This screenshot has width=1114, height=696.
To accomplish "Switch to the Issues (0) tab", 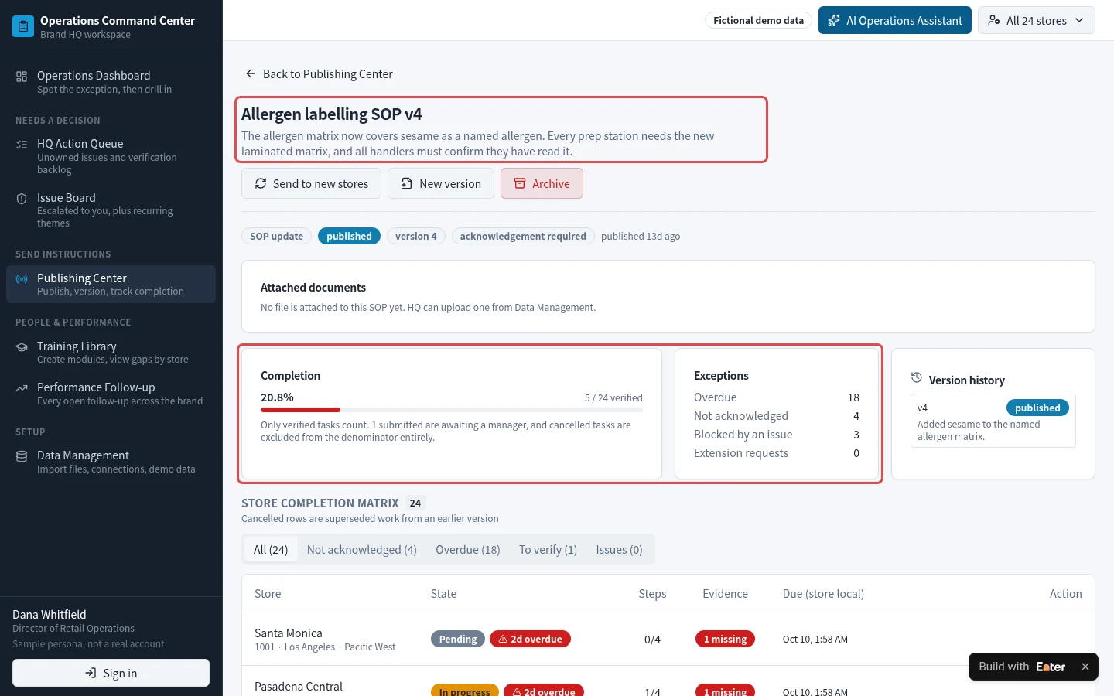I will (x=619, y=550).
